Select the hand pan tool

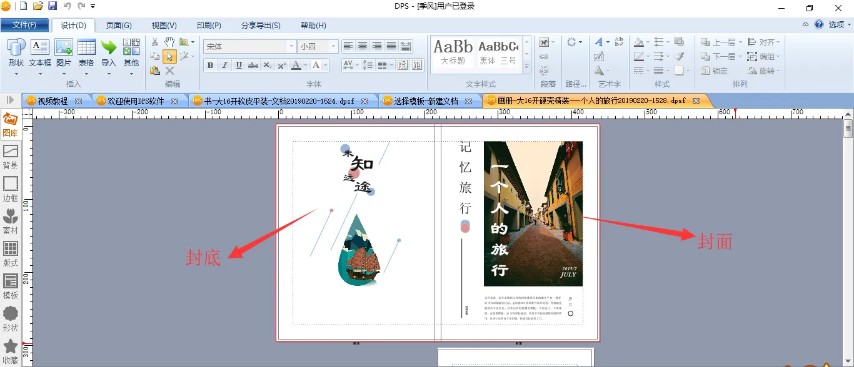click(169, 42)
